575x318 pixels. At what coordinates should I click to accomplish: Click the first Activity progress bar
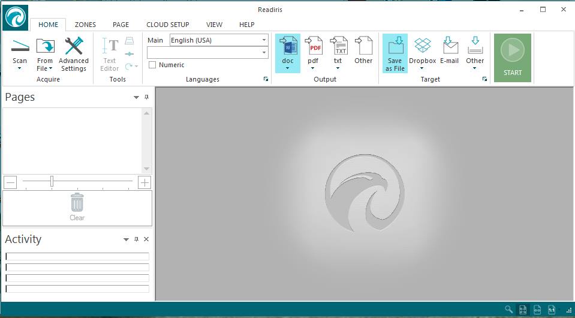77,256
